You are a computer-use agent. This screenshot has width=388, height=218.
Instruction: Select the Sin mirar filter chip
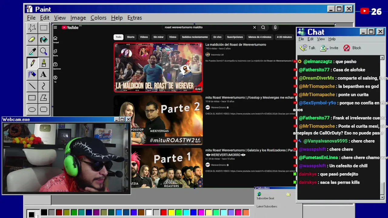pos(159,37)
